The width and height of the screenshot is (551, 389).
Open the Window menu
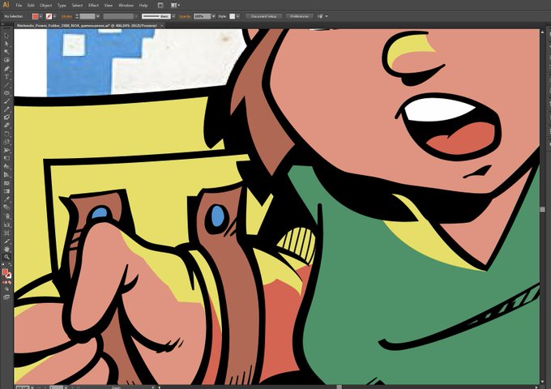click(x=126, y=6)
